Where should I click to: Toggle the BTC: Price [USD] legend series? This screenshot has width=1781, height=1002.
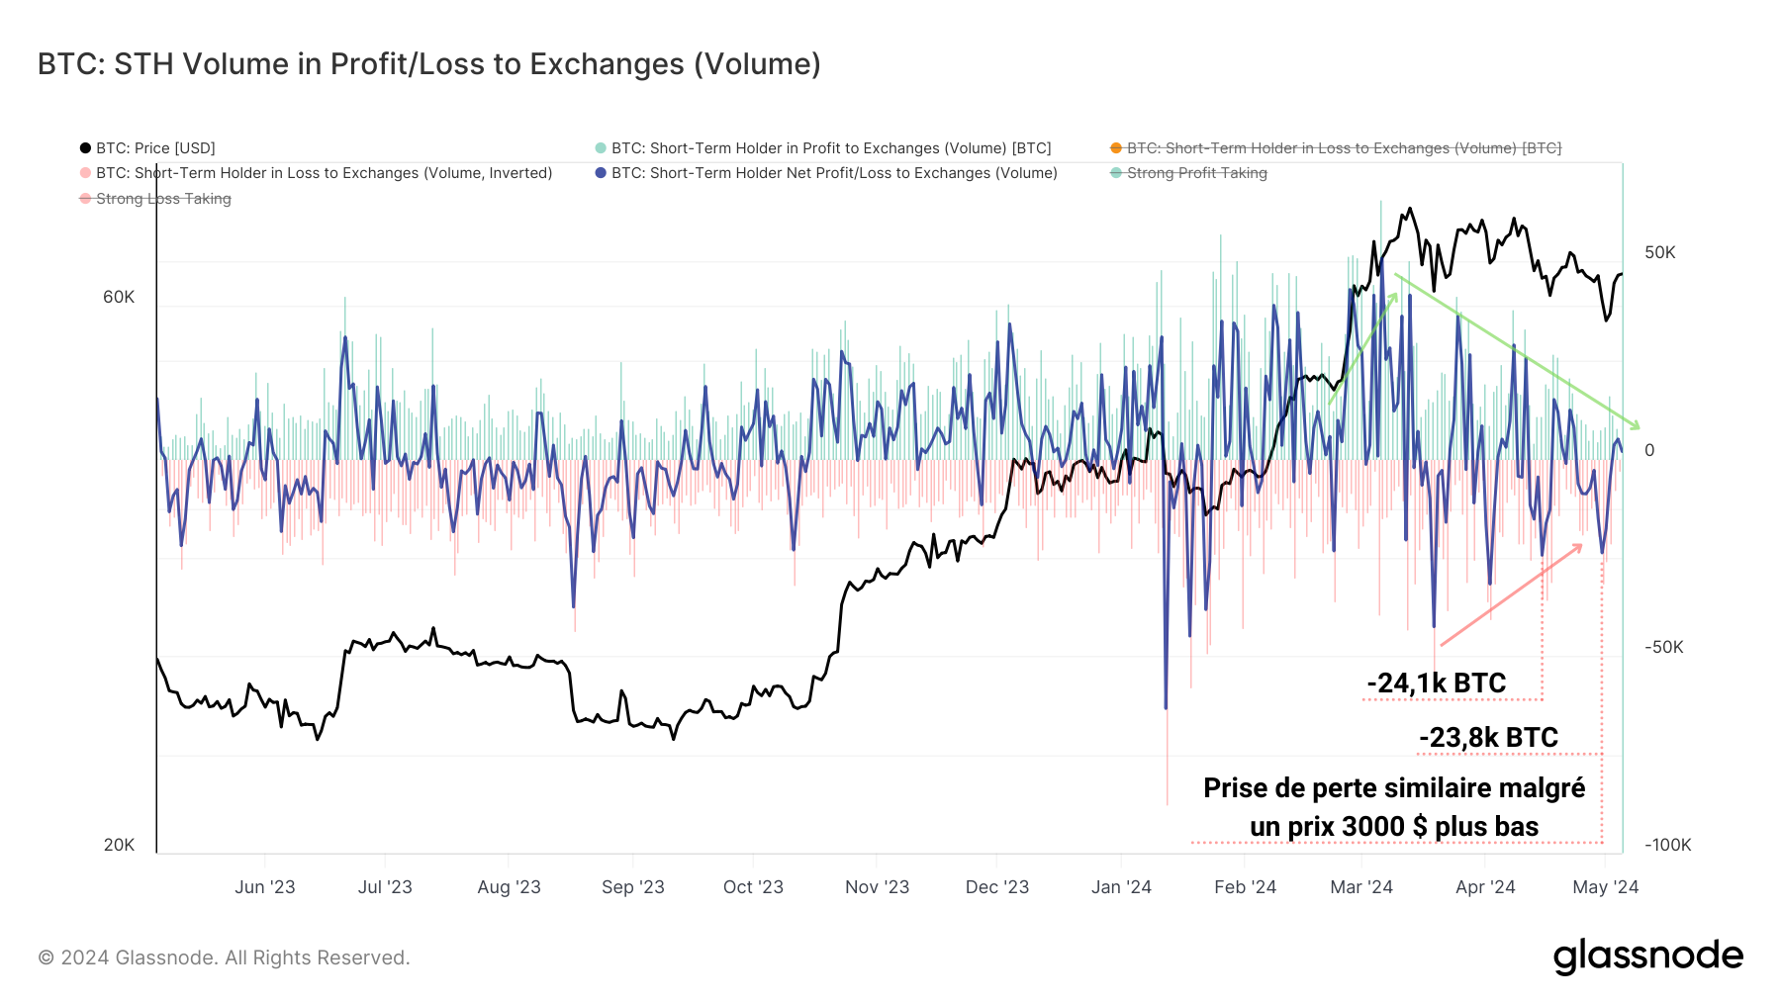[155, 148]
